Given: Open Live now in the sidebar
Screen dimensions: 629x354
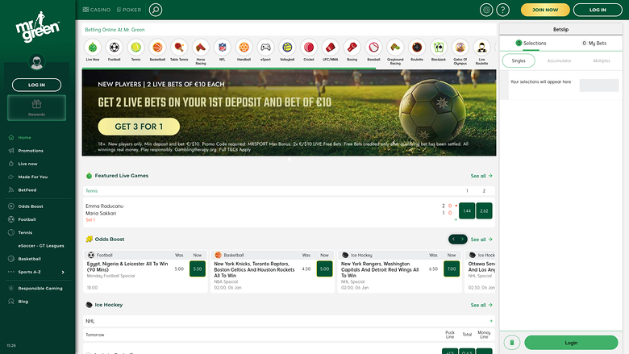Looking at the screenshot, I should tap(27, 164).
